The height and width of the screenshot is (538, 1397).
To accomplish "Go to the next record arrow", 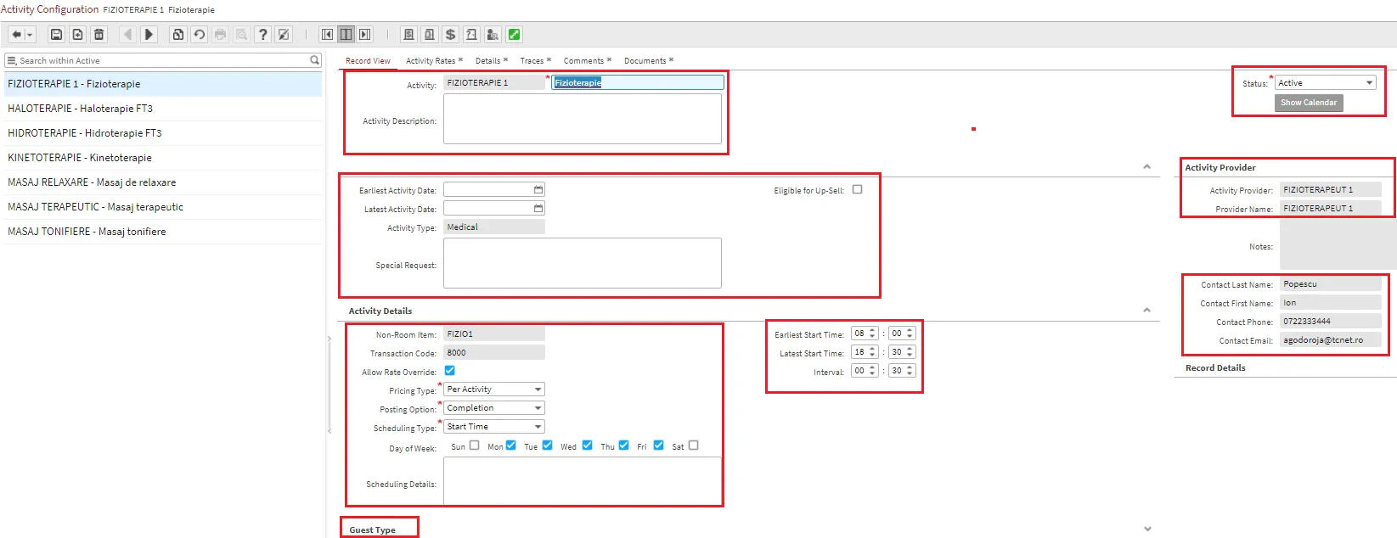I will pos(149,35).
